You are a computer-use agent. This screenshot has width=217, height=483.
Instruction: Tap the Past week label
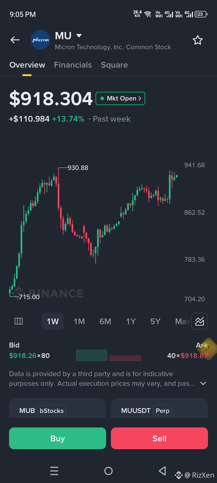pos(112,119)
